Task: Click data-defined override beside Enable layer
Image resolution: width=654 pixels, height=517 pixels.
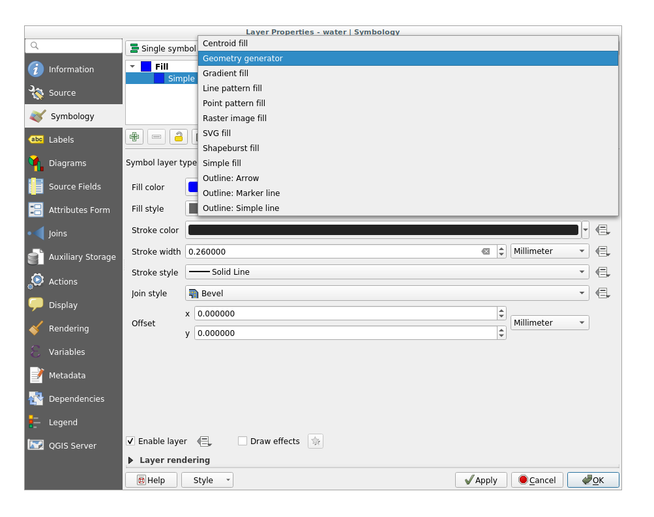Action: (x=204, y=441)
